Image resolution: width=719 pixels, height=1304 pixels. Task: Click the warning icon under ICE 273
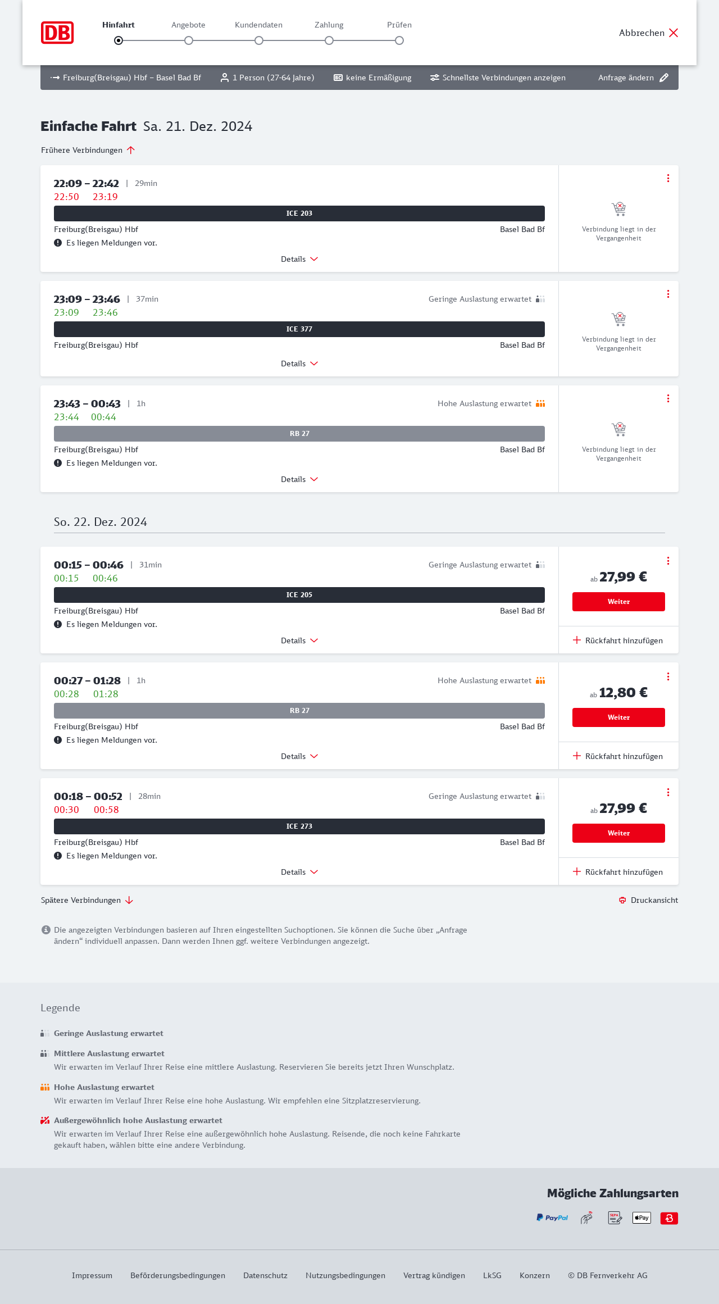pyautogui.click(x=58, y=856)
